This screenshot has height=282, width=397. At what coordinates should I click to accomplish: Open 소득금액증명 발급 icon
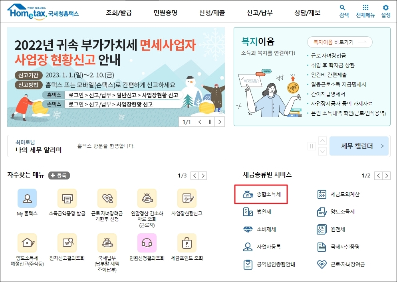pos(67,198)
